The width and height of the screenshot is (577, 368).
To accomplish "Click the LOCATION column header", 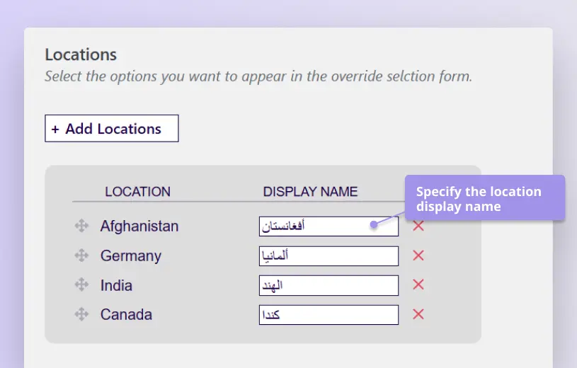I will tap(137, 192).
